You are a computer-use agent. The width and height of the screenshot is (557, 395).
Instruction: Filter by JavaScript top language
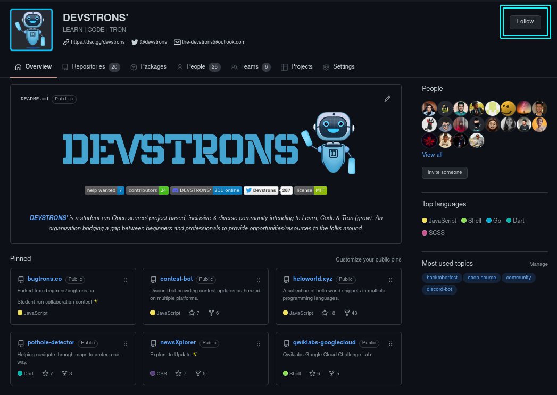click(439, 221)
